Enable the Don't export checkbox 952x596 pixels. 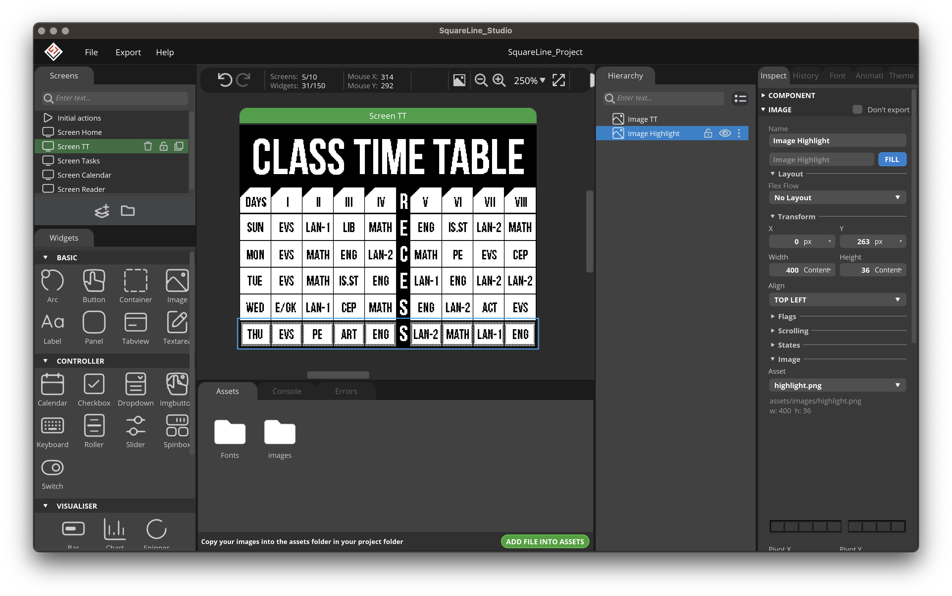[x=857, y=110]
